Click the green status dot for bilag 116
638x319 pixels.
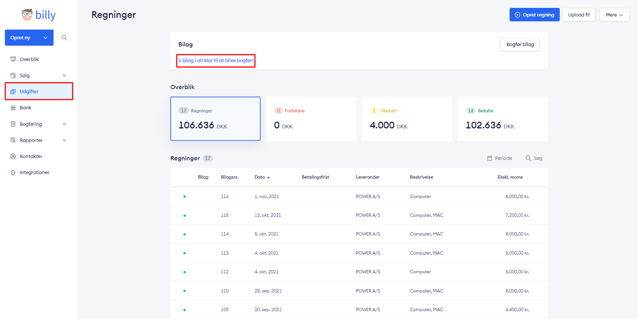point(185,197)
